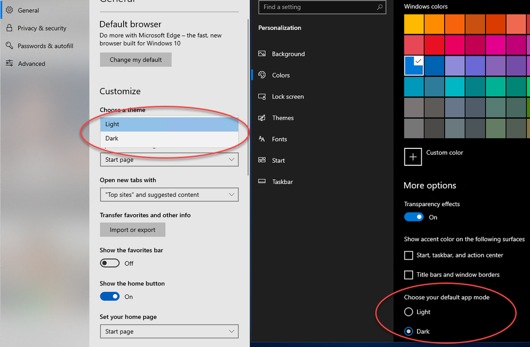
Task: Pick the hot pink magenta swatch
Action: (x=496, y=45)
